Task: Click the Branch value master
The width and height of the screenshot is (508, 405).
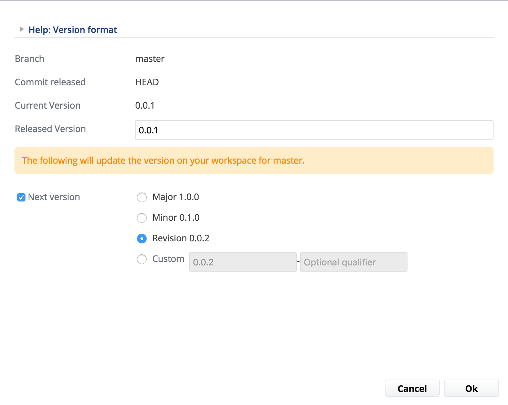Action: [x=150, y=59]
